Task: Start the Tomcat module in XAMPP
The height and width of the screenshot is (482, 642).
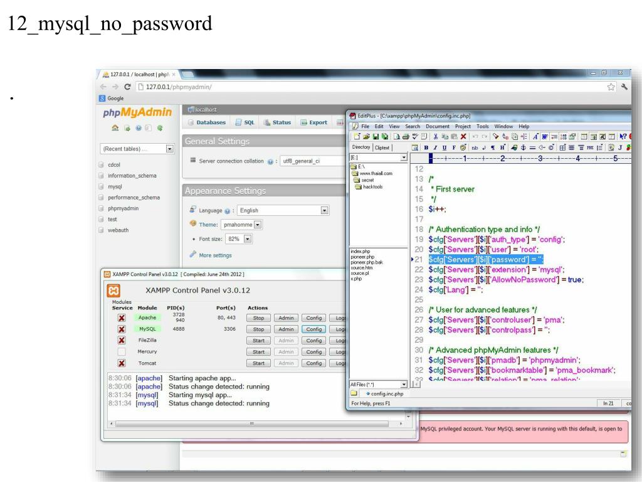Action: pyautogui.click(x=258, y=363)
